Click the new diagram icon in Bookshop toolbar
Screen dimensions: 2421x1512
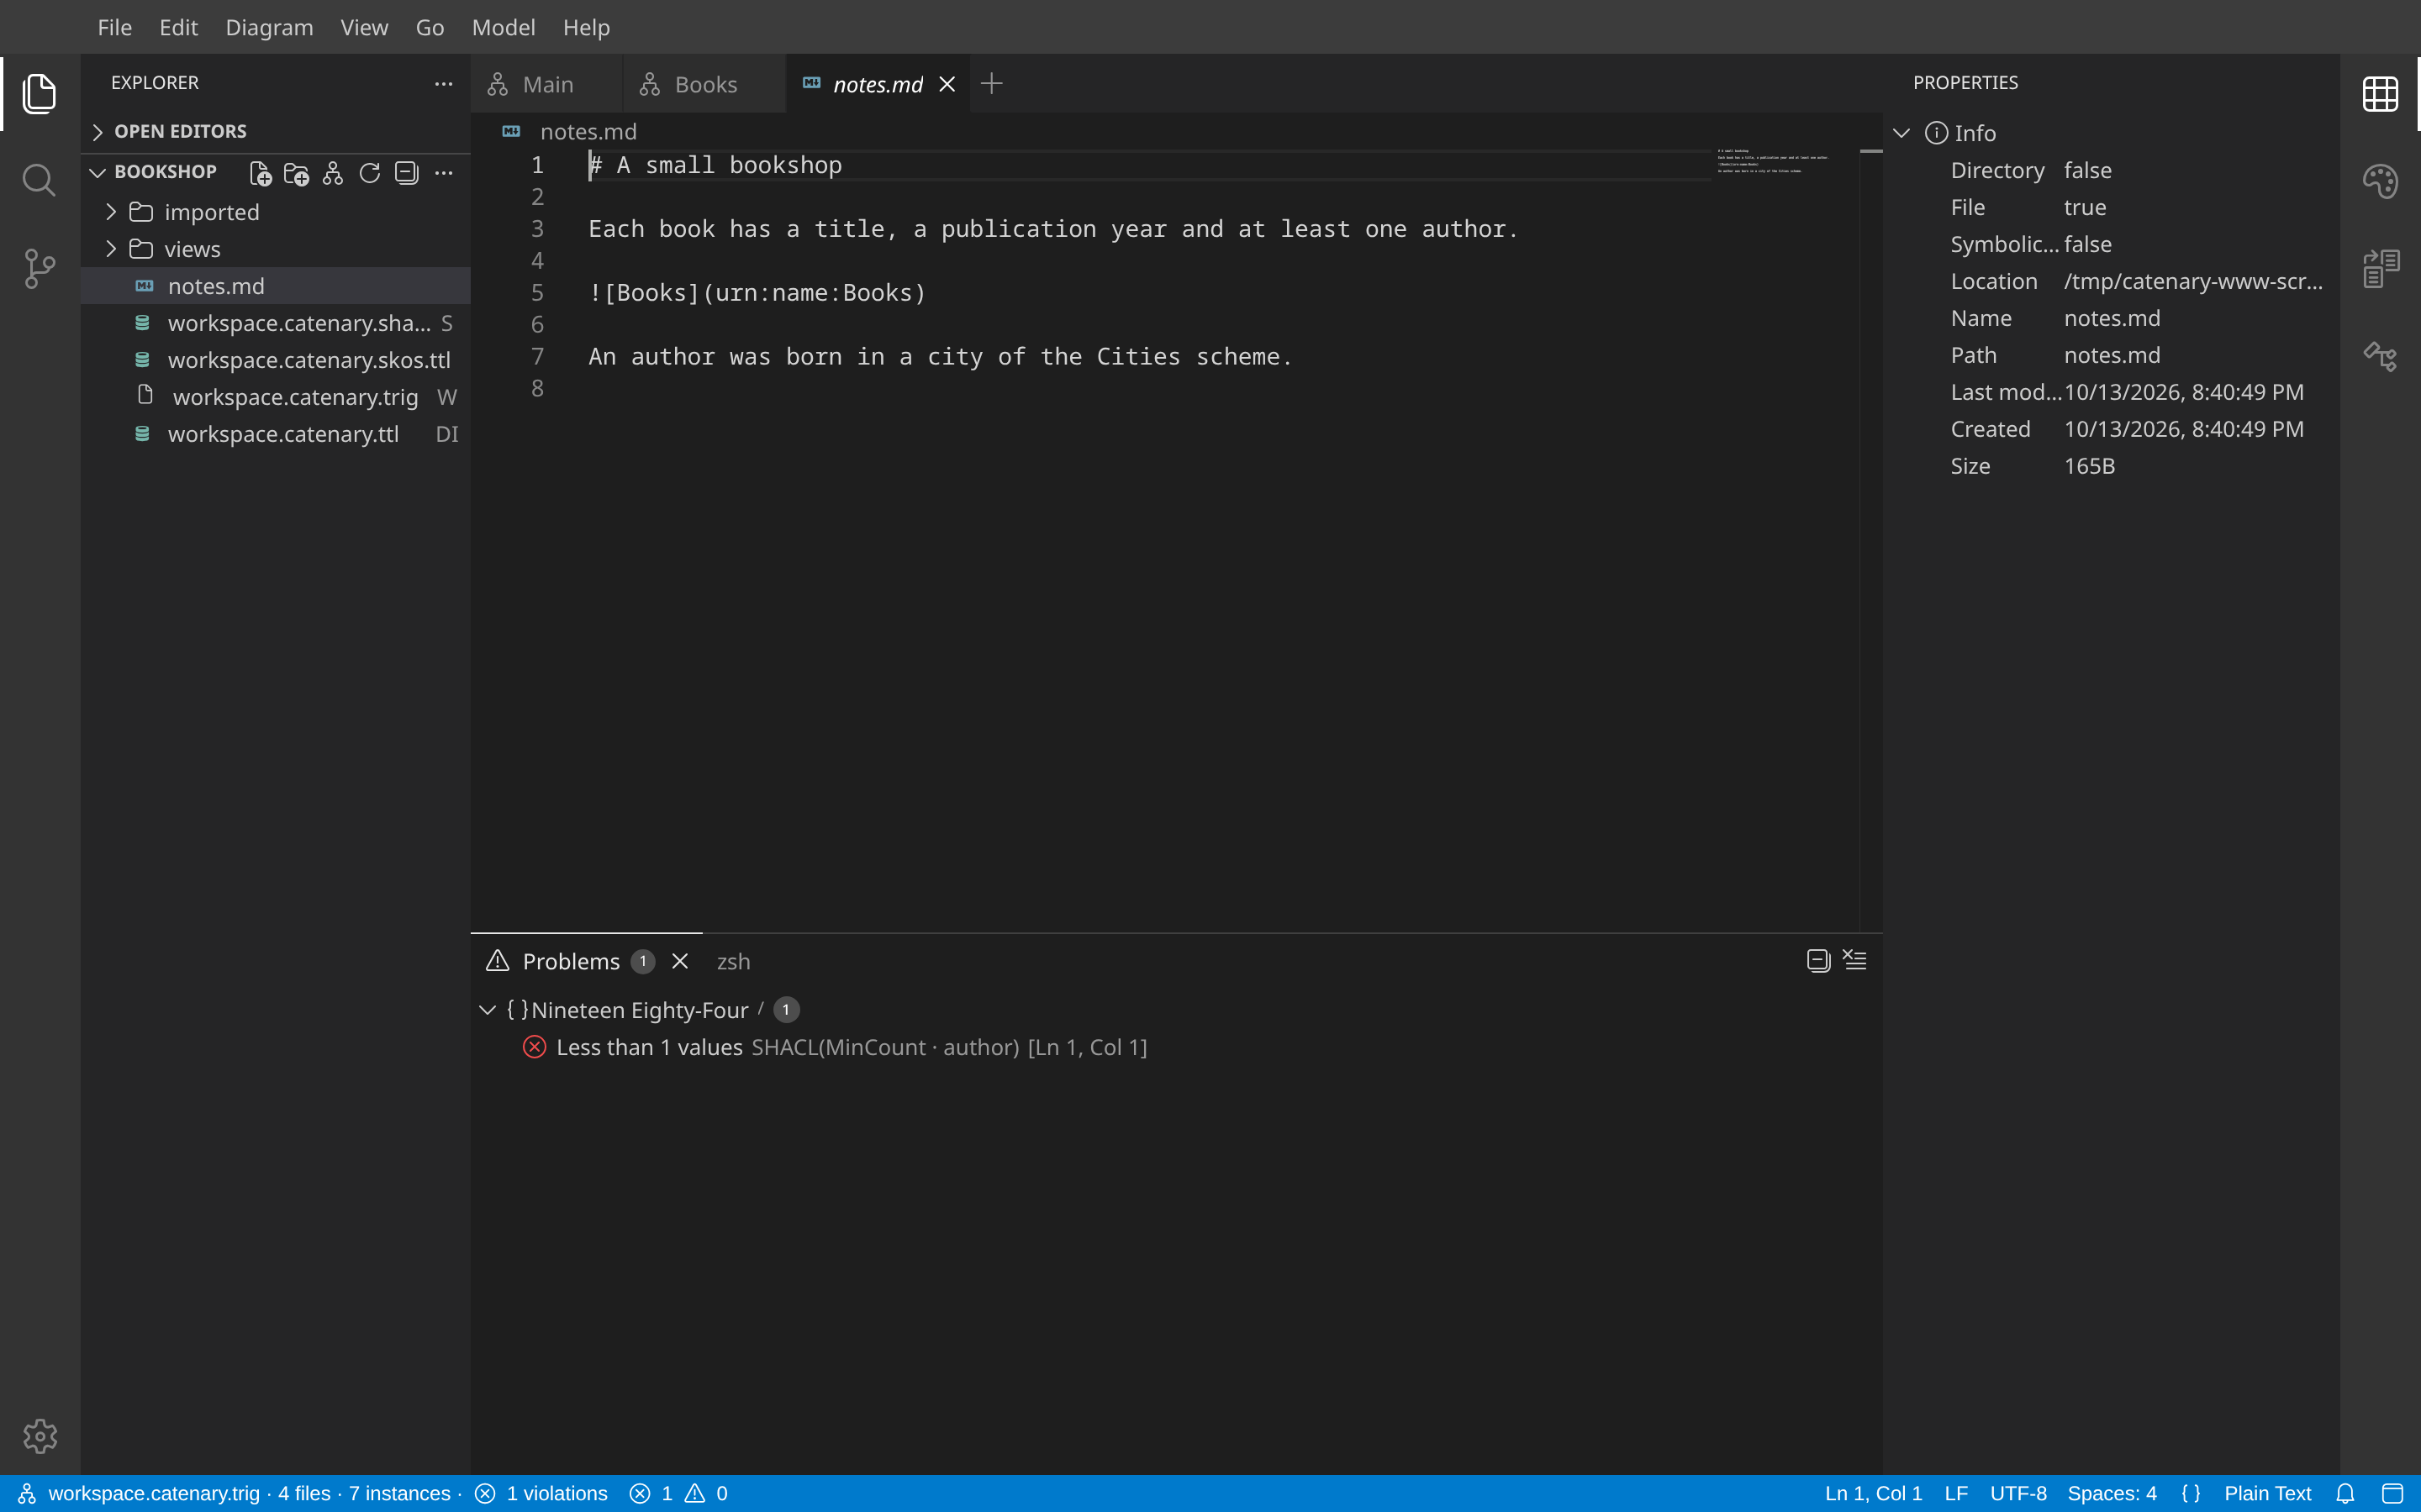click(x=333, y=173)
